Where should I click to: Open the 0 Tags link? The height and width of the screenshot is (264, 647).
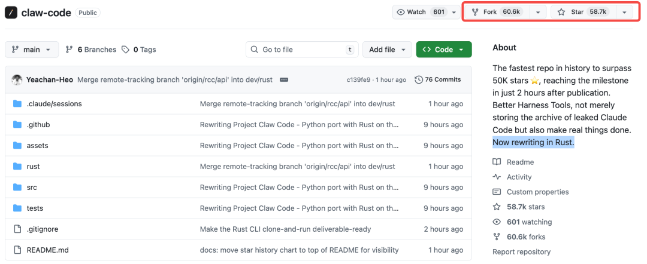coord(138,50)
